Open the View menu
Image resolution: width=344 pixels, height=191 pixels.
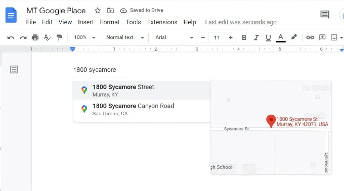(x=65, y=22)
